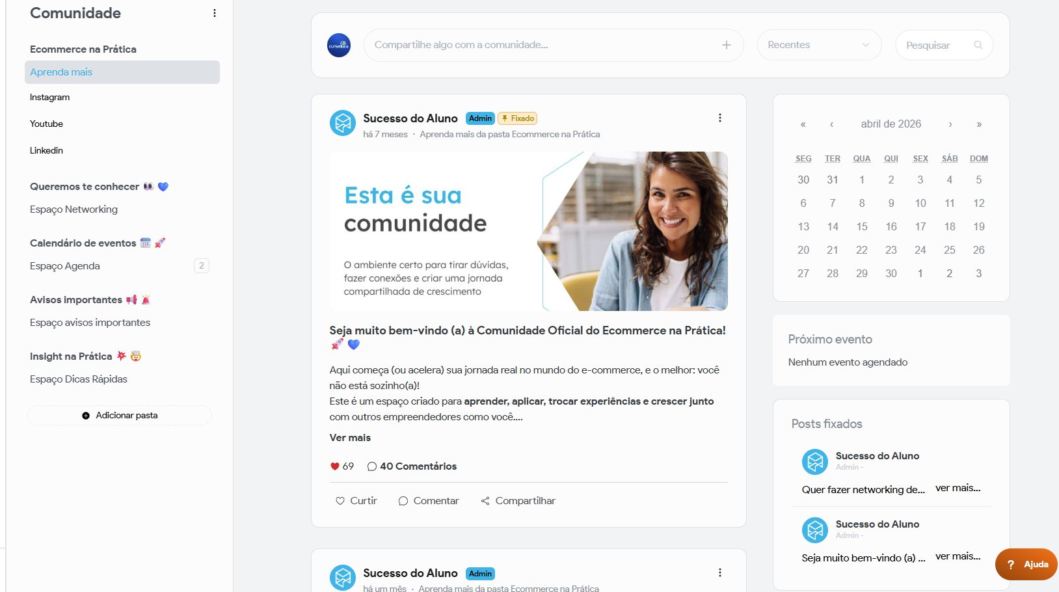Click Sucesso do Aluno avatar on pinned post
Screen dimensions: 1059x592
343,123
